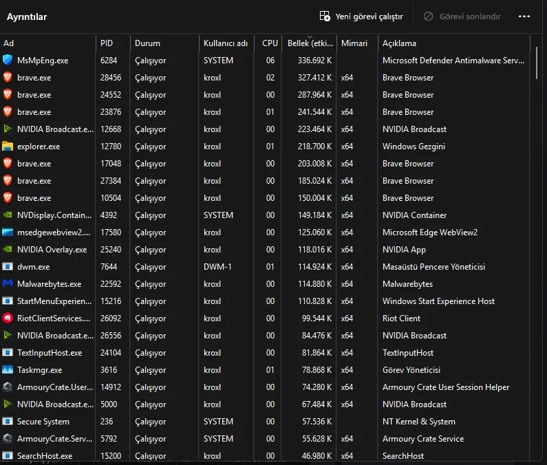Click the ArmouryCrate.Service icon
The width and height of the screenshot is (547, 465).
click(8, 438)
